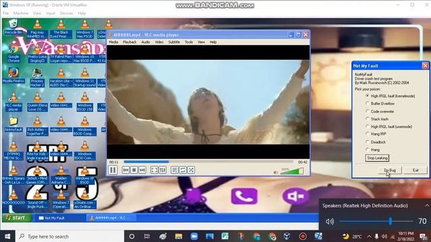Open the VLC Video menu
This screenshot has width=431, height=242.
tap(159, 42)
